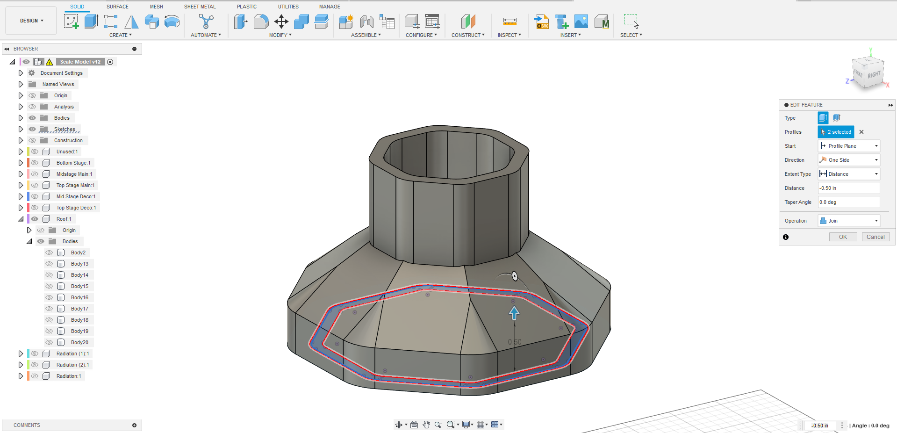
Task: Open Grid and Snaps settings
Action: point(481,425)
